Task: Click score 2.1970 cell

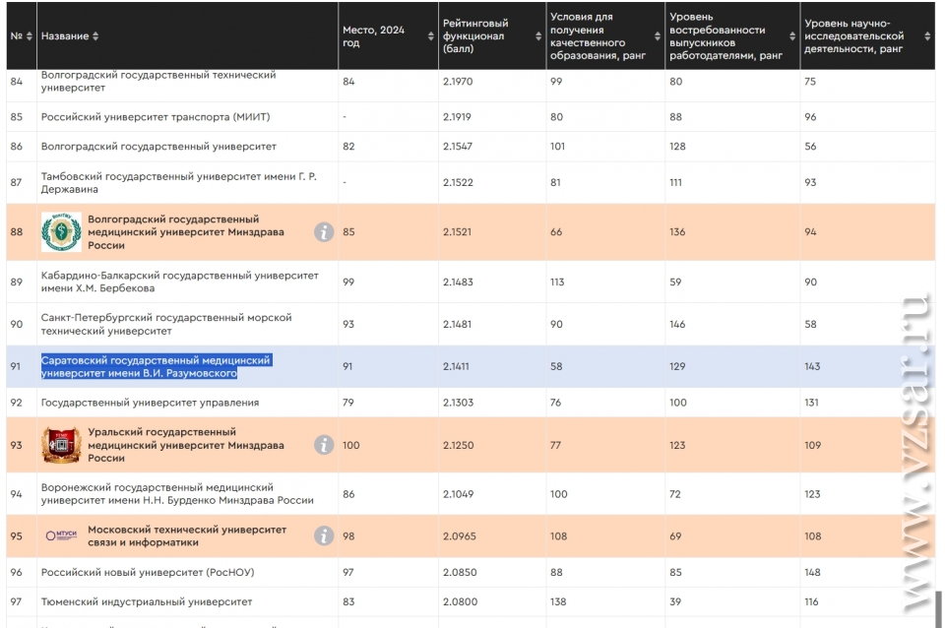Action: coord(458,82)
